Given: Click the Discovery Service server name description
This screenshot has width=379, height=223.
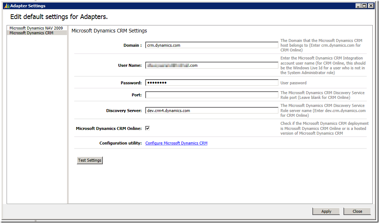Looking at the screenshot, I should coord(323,111).
